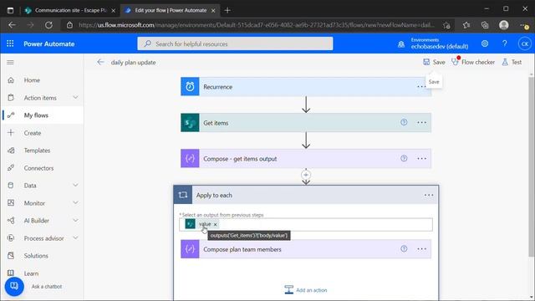Click the Templates icon in sidebar
Screen dimensions: 535x301
(x=11, y=150)
